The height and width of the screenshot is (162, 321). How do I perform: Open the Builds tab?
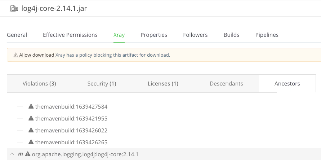[231, 35]
